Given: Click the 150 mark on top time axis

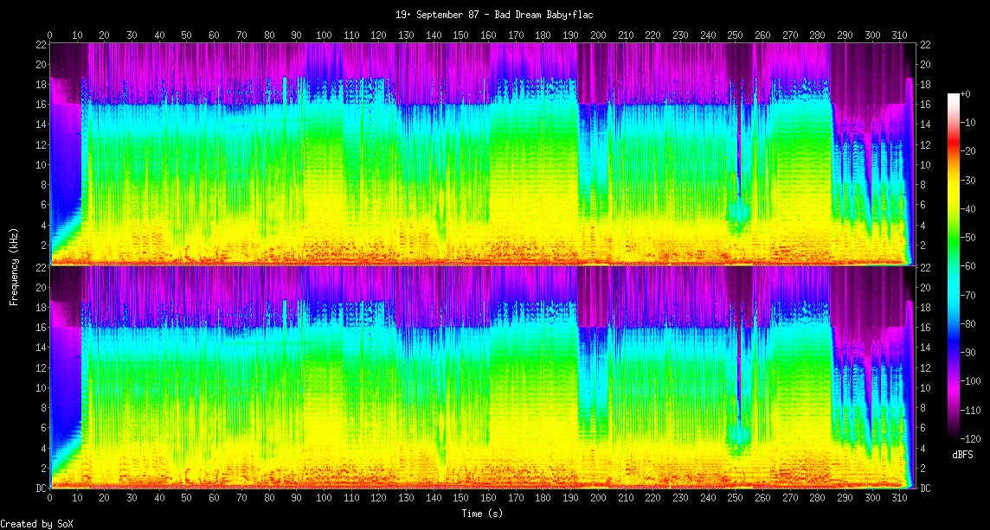Looking at the screenshot, I should 460,35.
